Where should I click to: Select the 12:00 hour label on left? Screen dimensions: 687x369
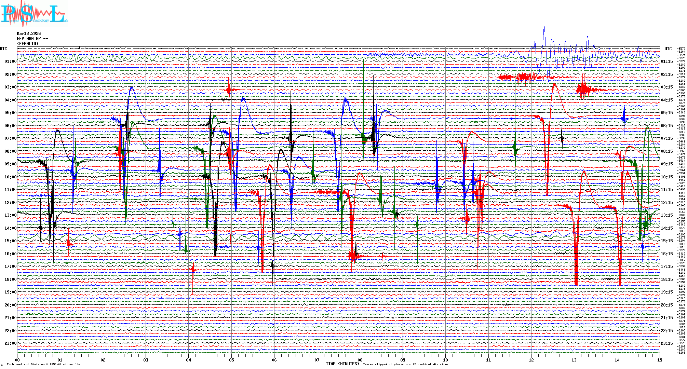click(10, 203)
